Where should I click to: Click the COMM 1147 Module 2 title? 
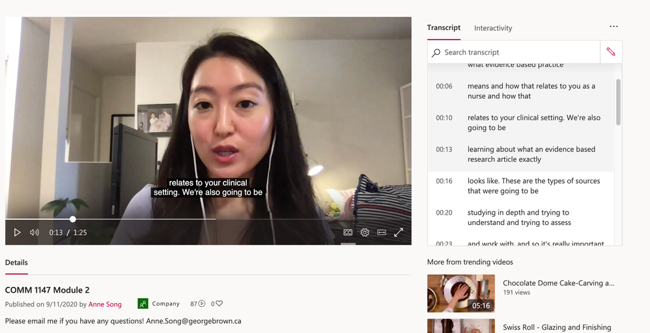coord(48,290)
